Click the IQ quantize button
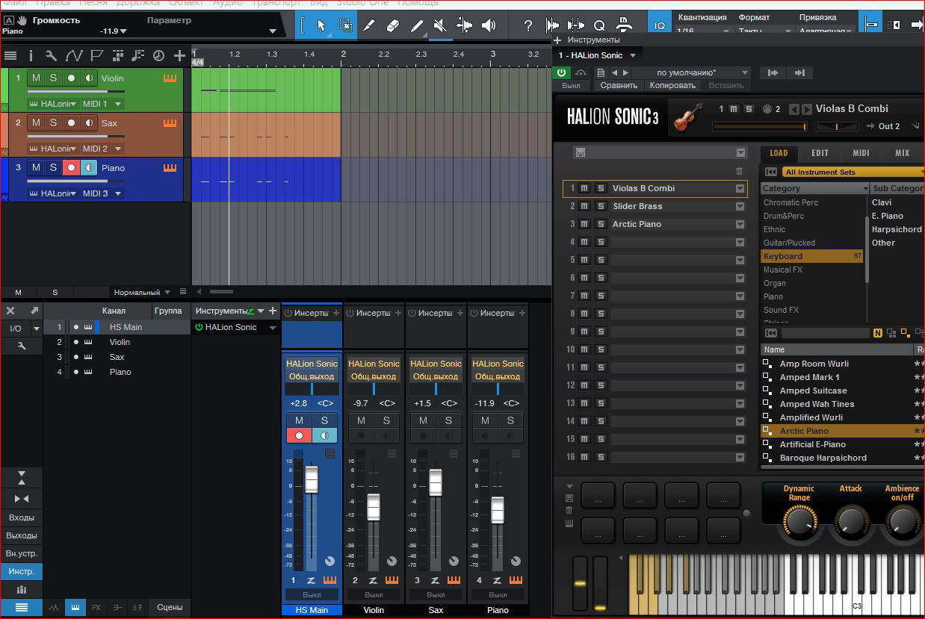 tap(660, 25)
